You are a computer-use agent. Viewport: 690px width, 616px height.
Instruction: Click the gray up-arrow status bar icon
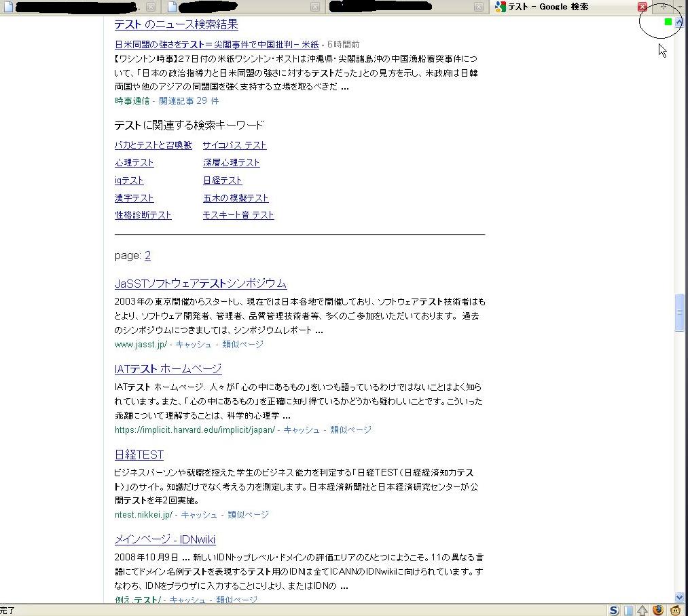[642, 611]
